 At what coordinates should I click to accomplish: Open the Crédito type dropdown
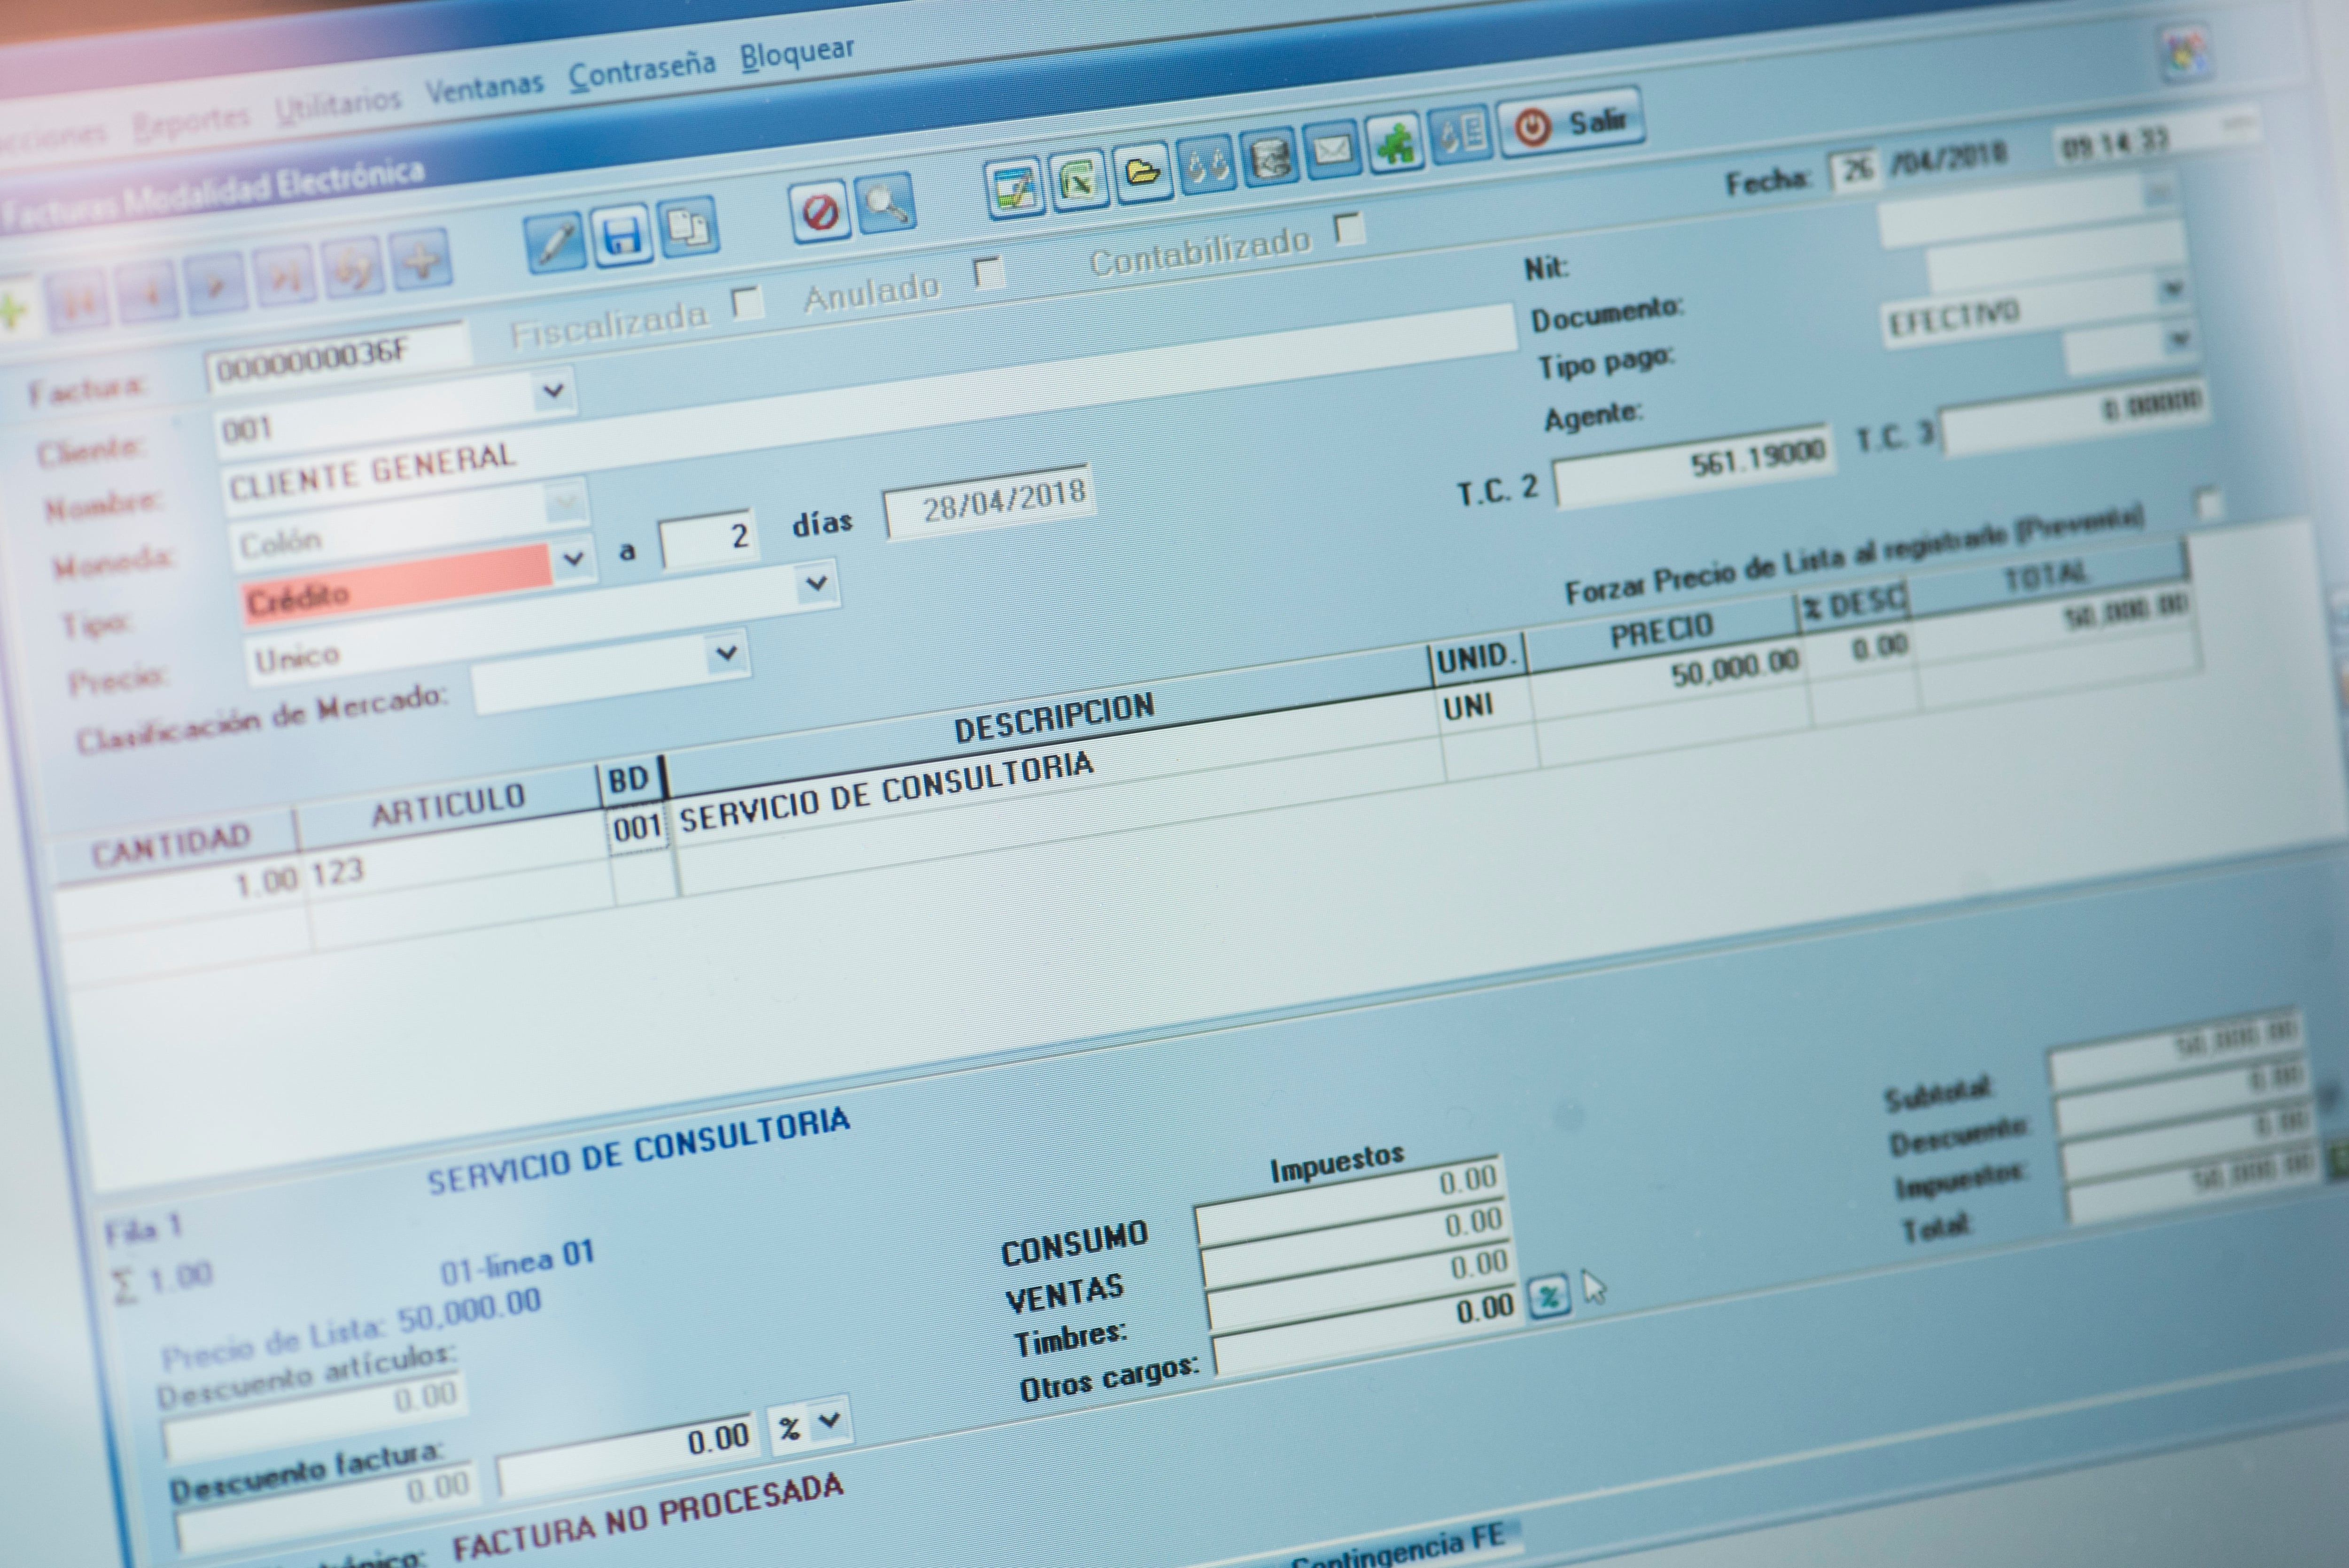tap(573, 558)
